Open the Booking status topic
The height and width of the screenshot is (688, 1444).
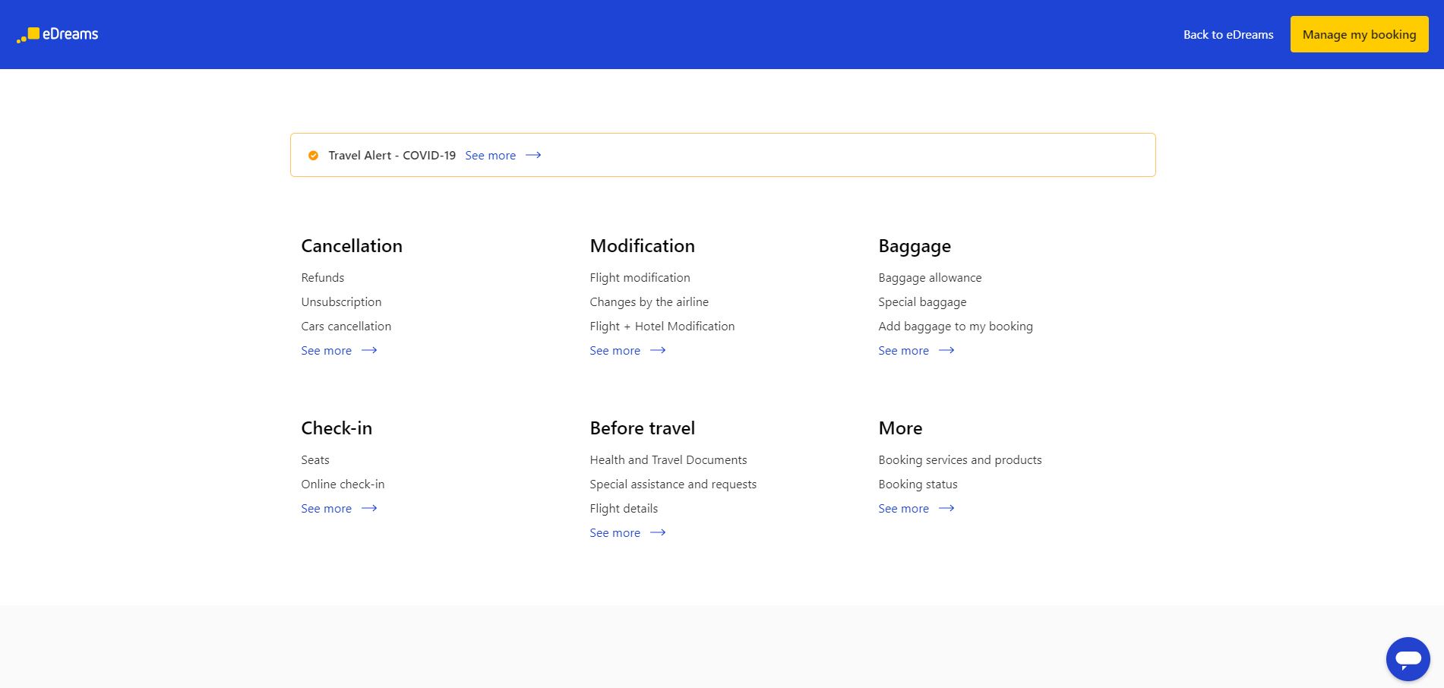coord(918,484)
